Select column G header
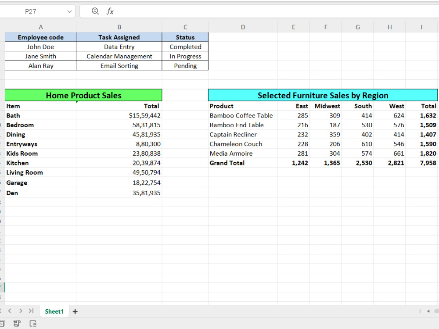 point(357,27)
